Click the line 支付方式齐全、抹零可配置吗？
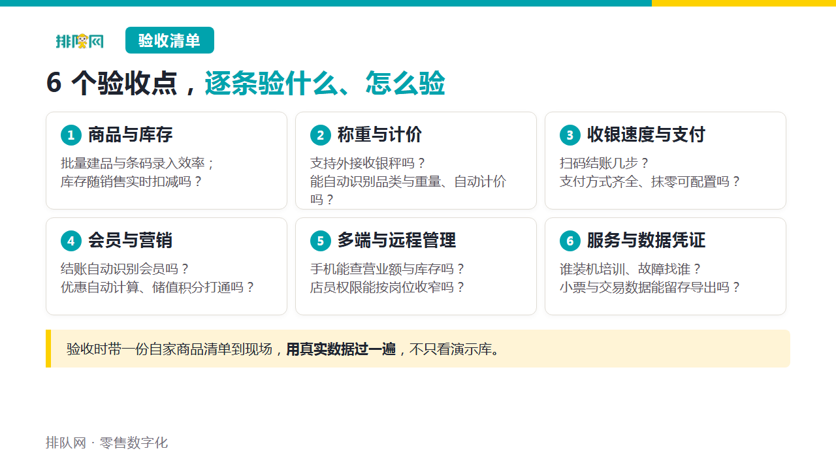This screenshot has width=836, height=470. click(651, 181)
